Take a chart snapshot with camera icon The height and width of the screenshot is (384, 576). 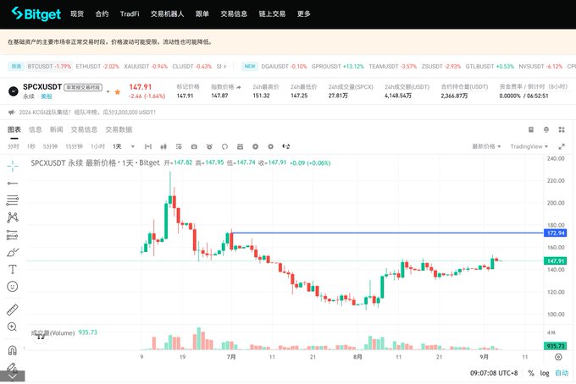(194, 146)
